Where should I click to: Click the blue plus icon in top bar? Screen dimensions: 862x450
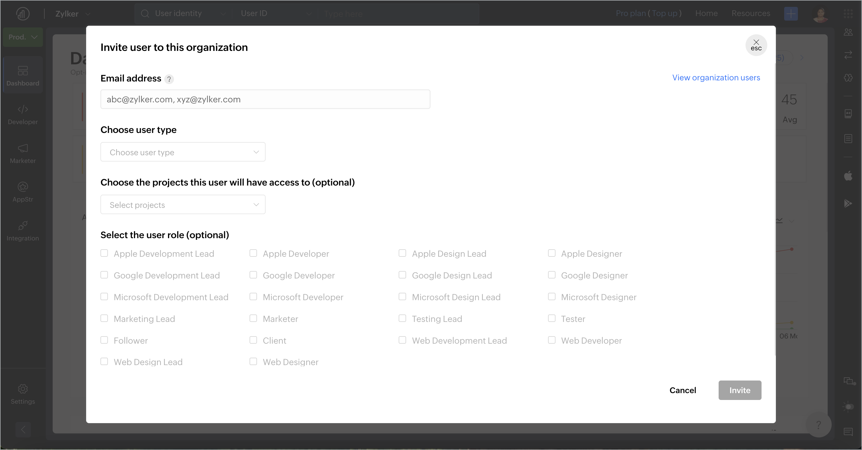point(791,14)
